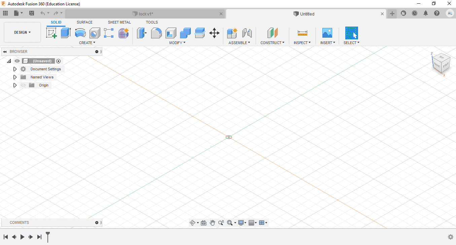Select the Extrude tool

(x=66, y=33)
